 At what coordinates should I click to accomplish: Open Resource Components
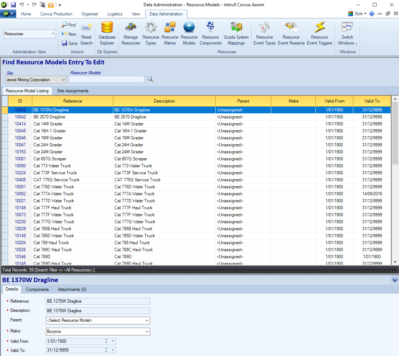pyautogui.click(x=211, y=33)
